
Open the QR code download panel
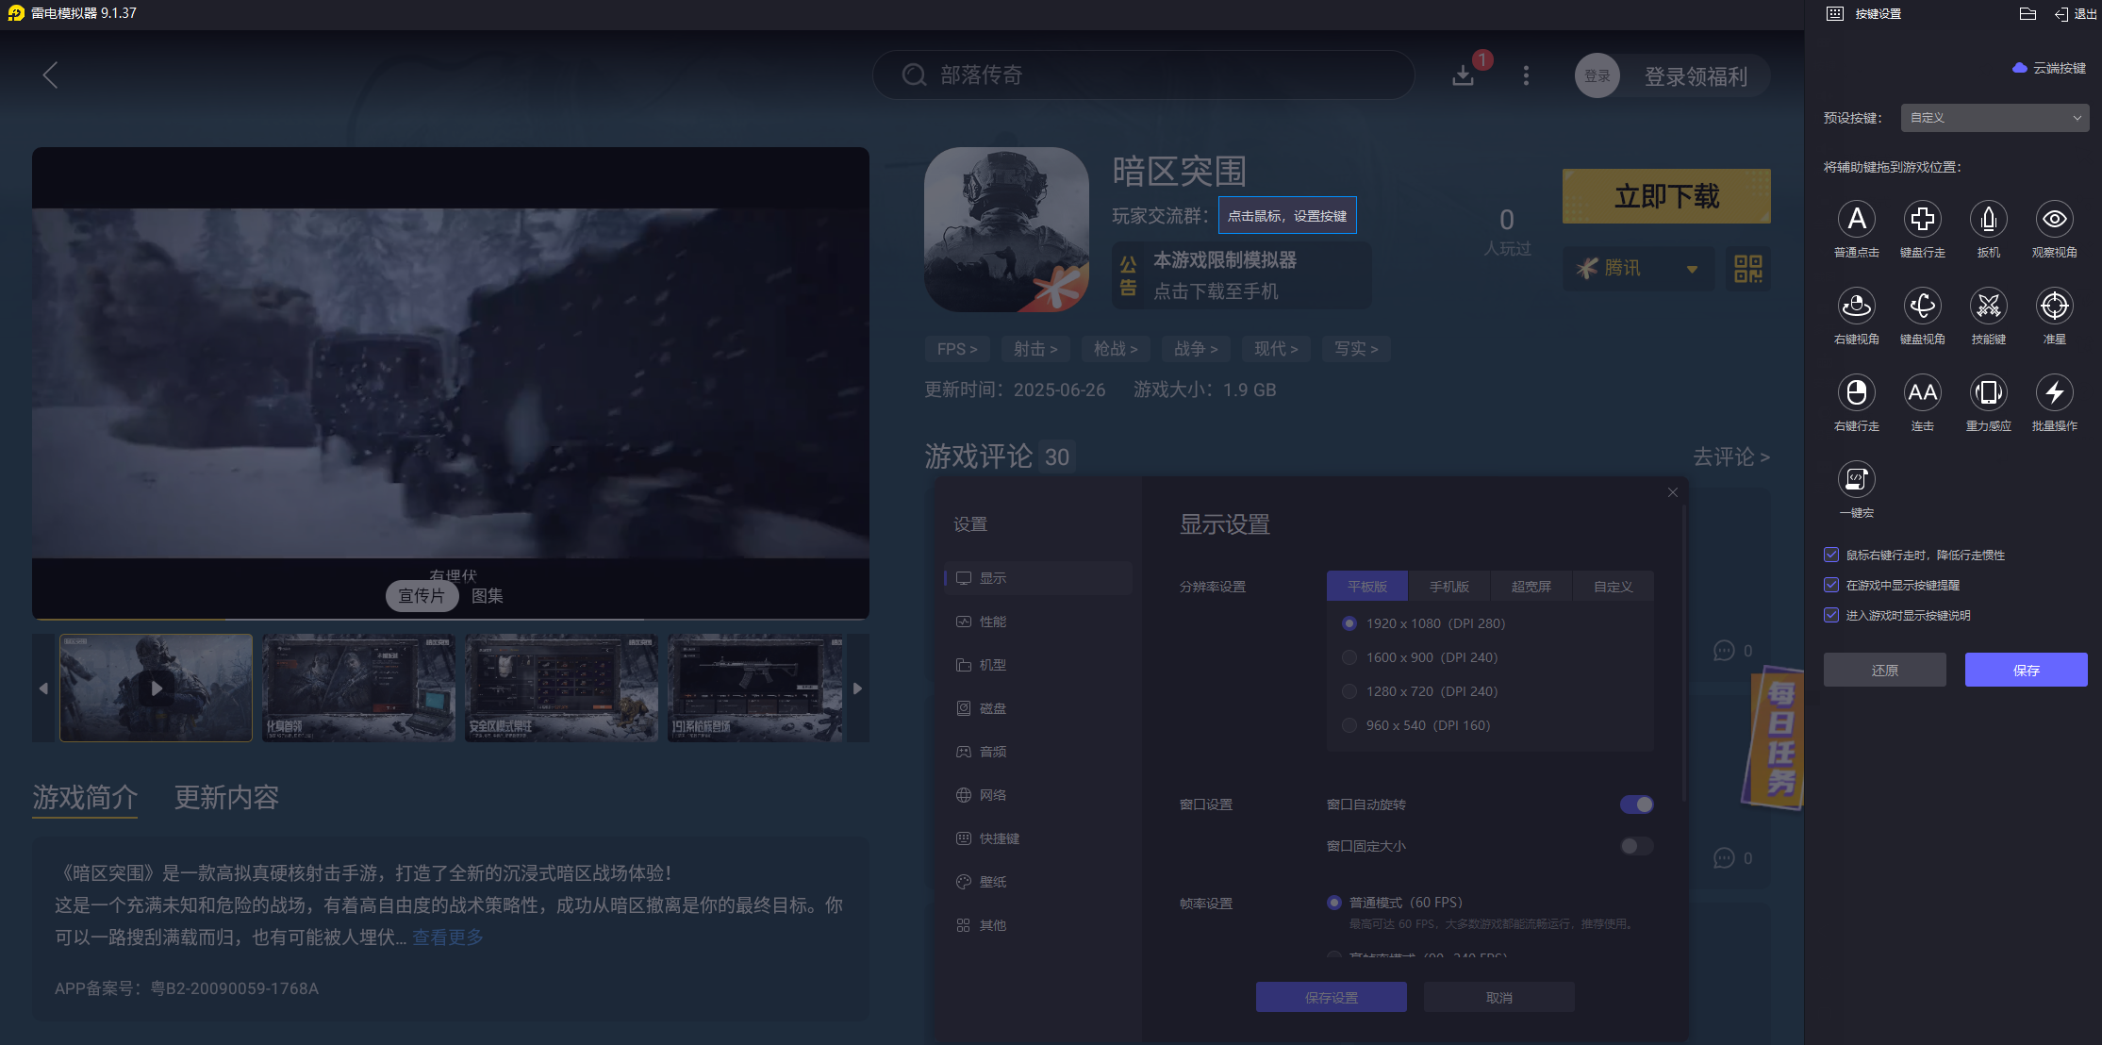click(x=1747, y=269)
